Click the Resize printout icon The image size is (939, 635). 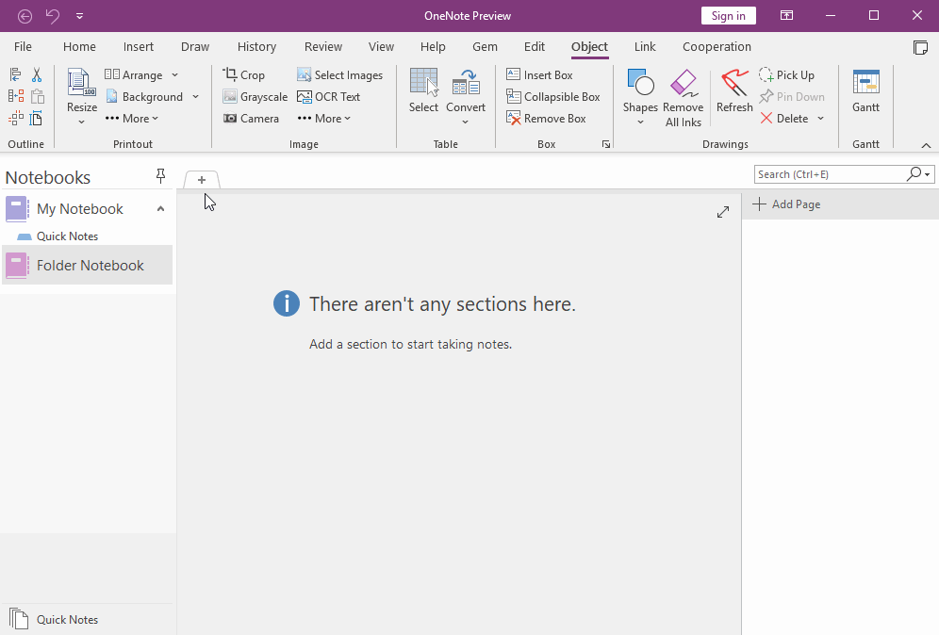point(82,83)
